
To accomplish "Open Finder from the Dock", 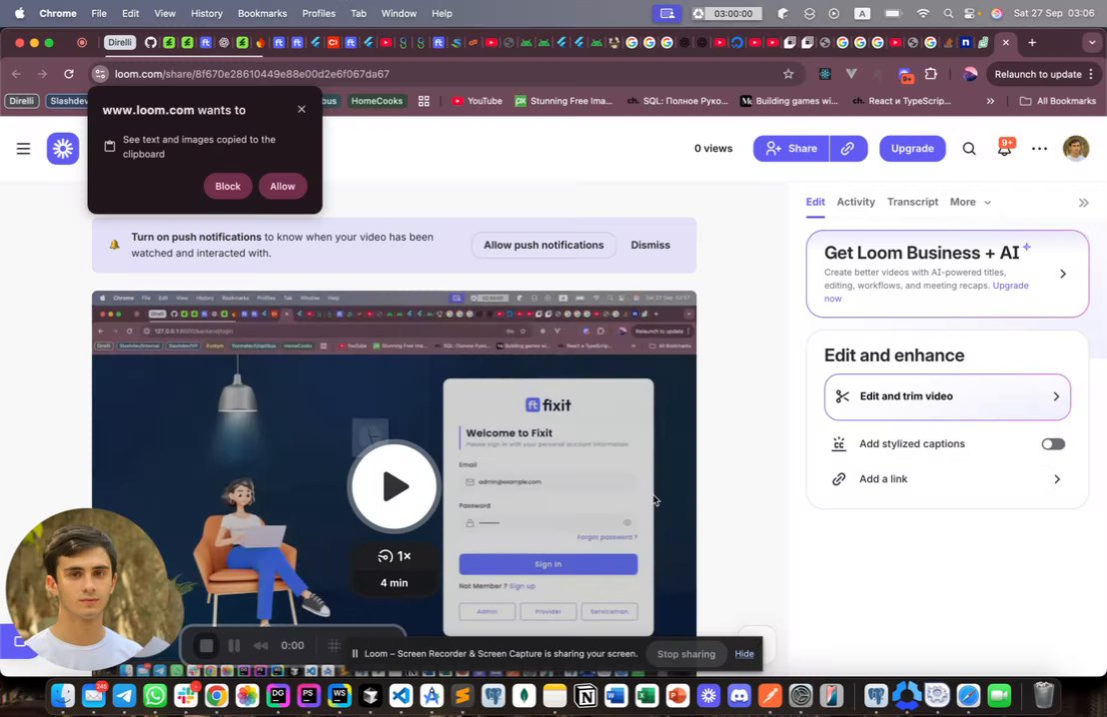I will point(63,696).
